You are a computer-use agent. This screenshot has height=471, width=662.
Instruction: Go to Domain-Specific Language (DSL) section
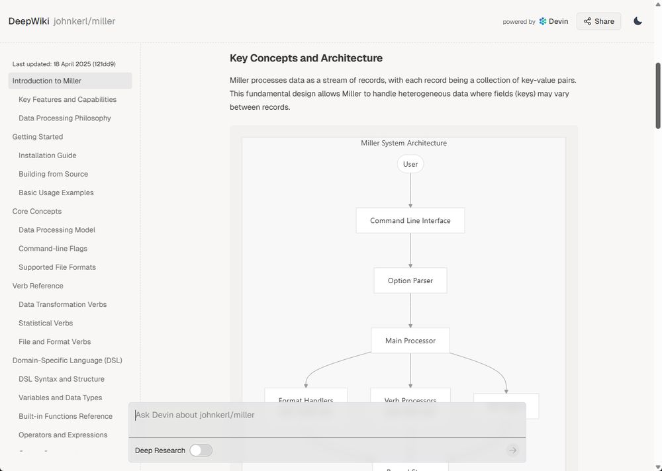coord(67,361)
